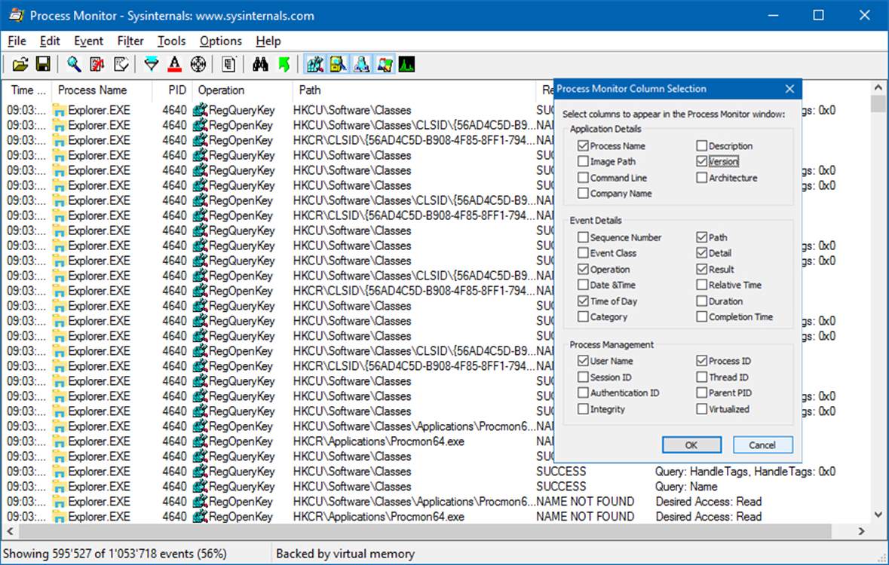This screenshot has height=565, width=889.
Task: Uncheck the Operation checkbox
Action: tap(583, 269)
